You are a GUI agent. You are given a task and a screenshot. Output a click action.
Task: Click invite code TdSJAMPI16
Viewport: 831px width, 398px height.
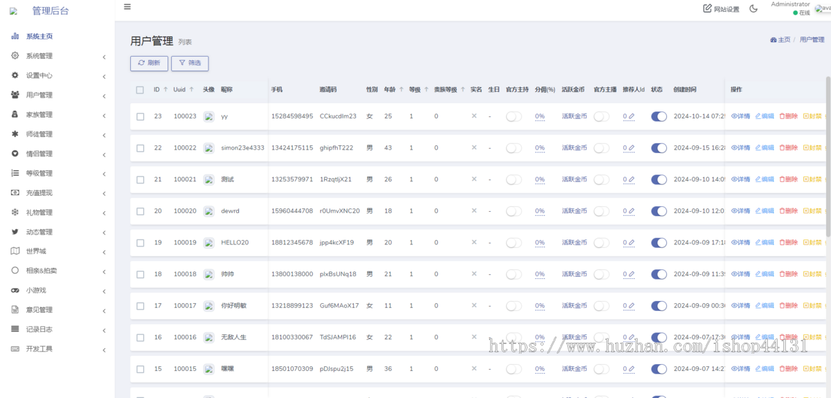pos(338,337)
